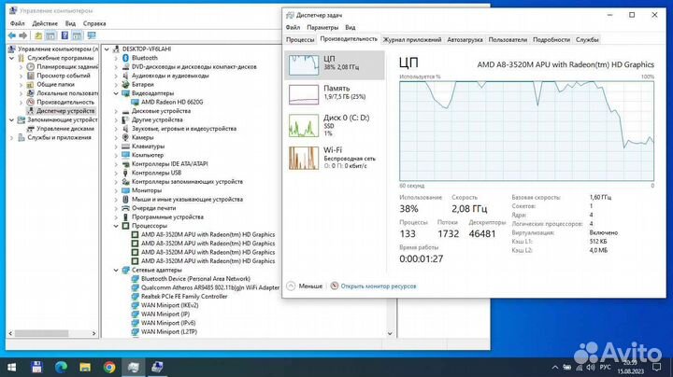This screenshot has height=377, width=673.
Task: Click the volume icon in system tray
Action: 591,367
